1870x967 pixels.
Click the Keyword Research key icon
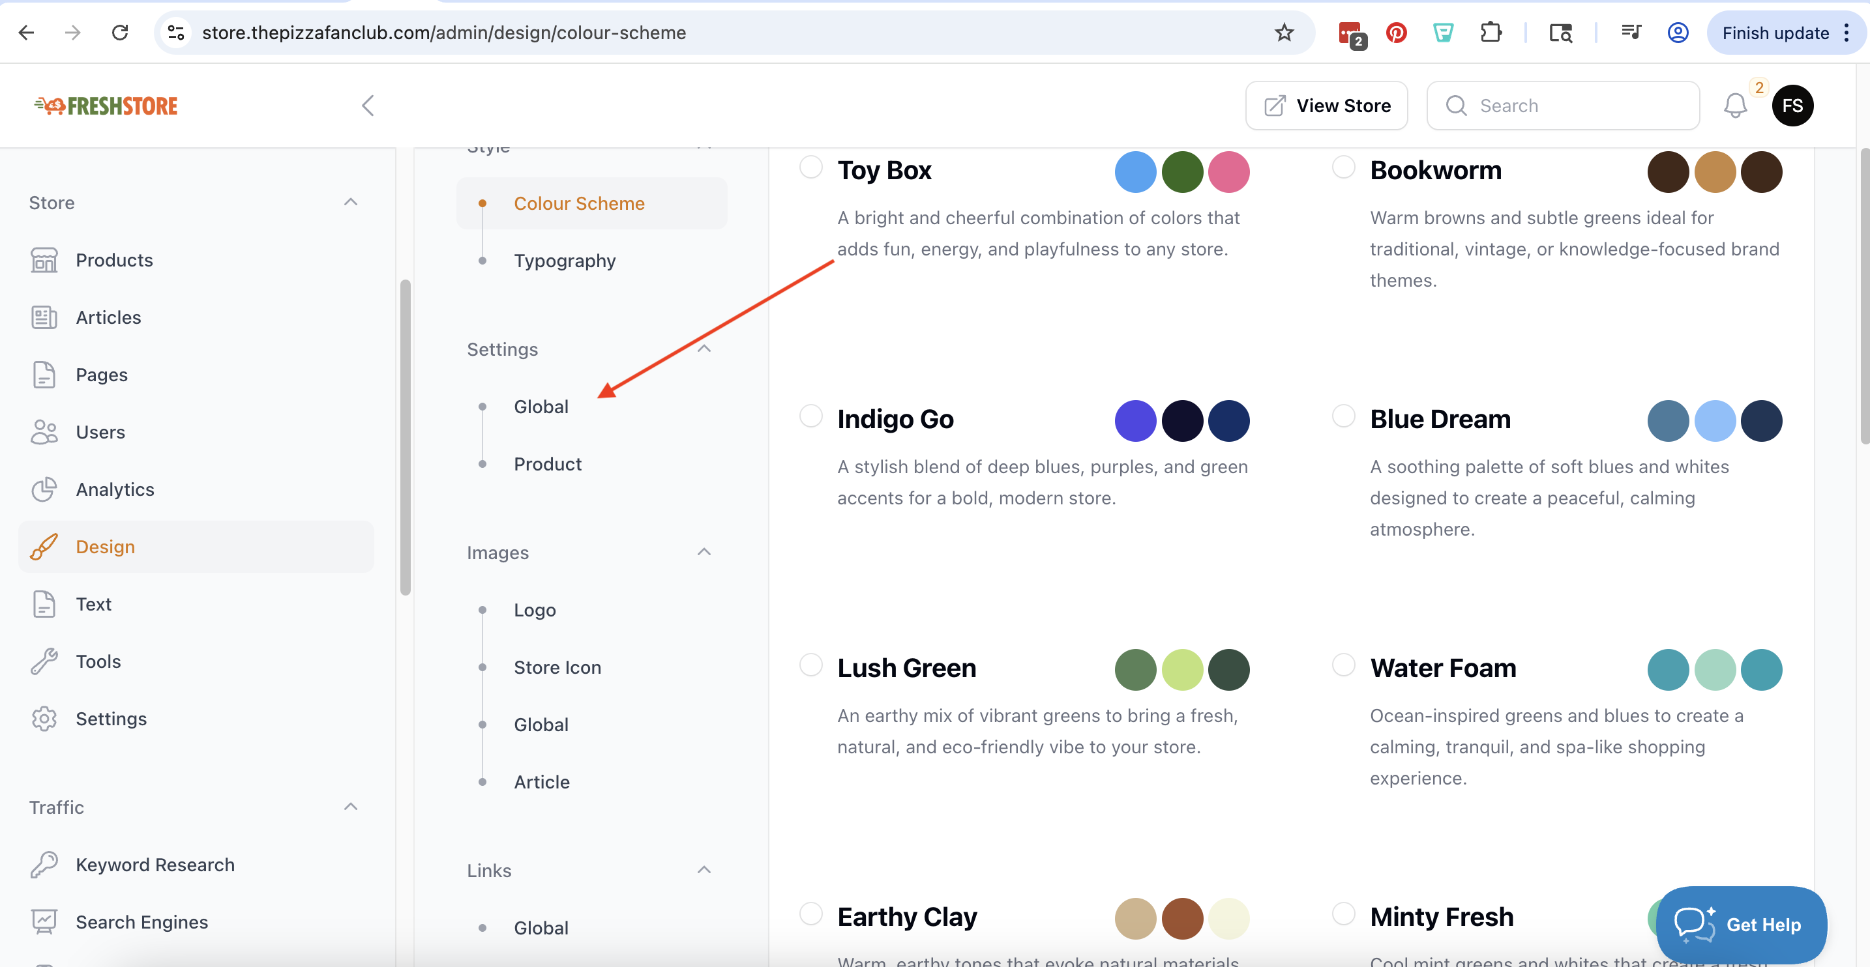pos(44,865)
